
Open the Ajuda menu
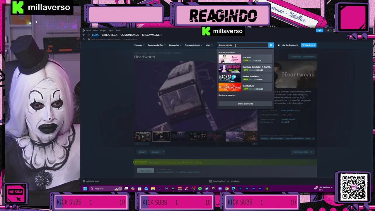(x=118, y=30)
